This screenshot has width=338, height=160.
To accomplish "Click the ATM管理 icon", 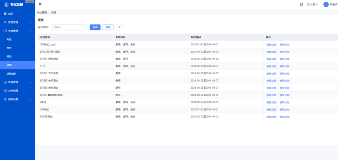I will point(5,91).
